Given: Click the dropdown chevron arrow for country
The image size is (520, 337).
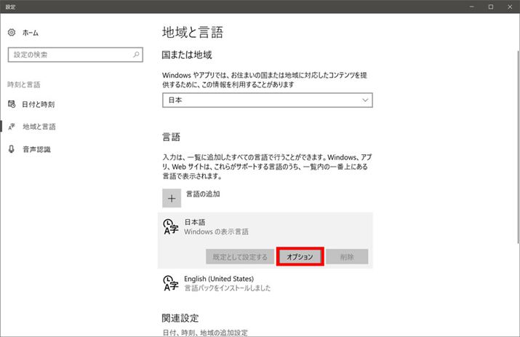Looking at the screenshot, I should click(365, 100).
